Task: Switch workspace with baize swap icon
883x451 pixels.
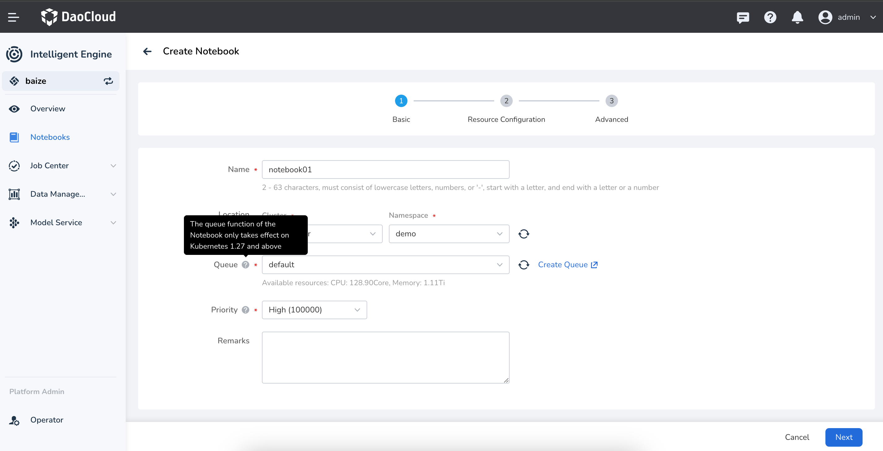Action: [108, 81]
